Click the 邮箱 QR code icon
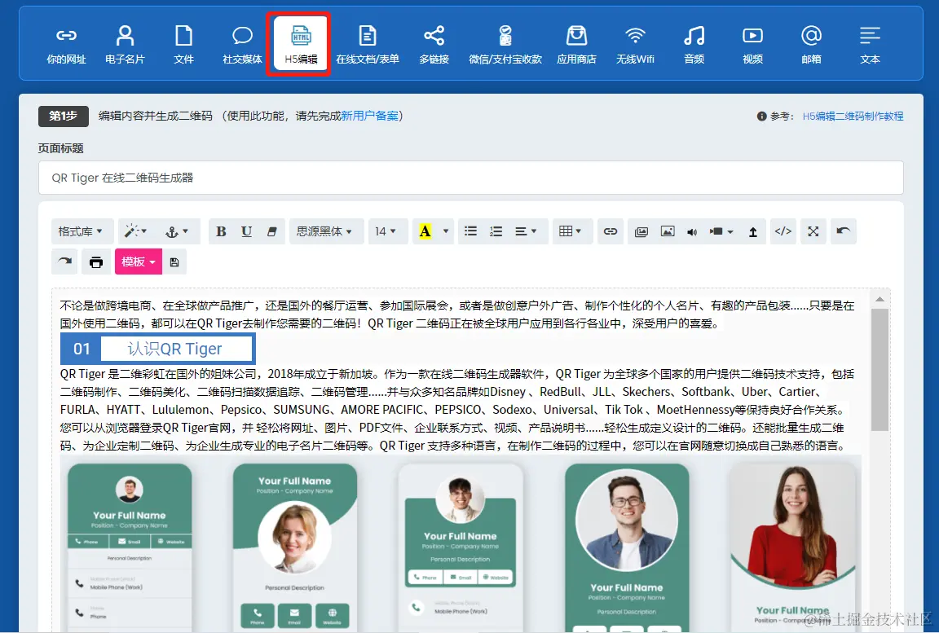 pyautogui.click(x=811, y=42)
